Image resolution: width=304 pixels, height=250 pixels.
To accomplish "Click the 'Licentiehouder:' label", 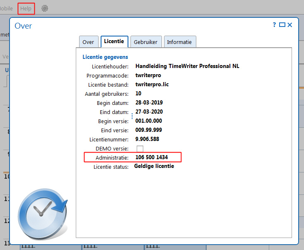I will (110, 67).
